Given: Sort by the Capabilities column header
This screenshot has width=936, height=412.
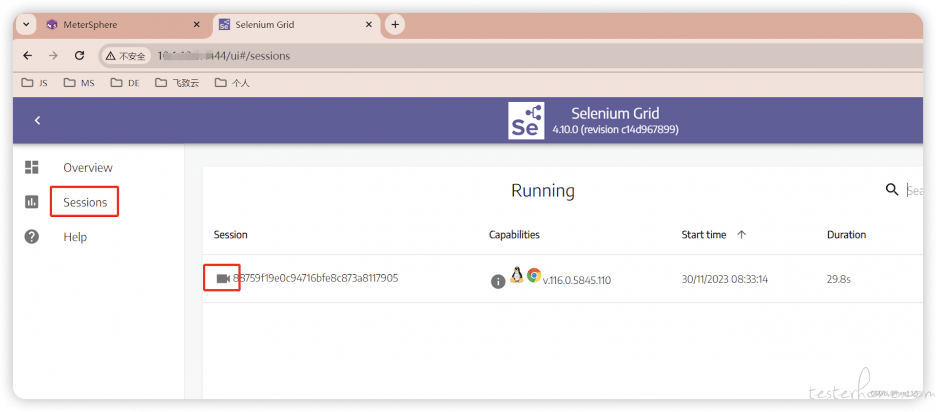Looking at the screenshot, I should pos(514,235).
